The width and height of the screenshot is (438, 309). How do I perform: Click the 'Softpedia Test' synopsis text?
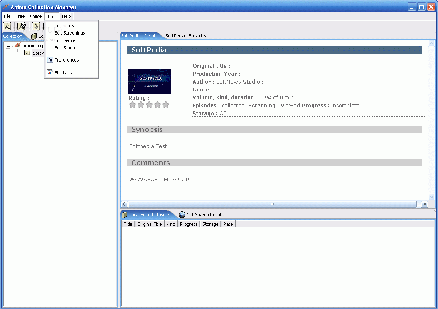pos(148,146)
